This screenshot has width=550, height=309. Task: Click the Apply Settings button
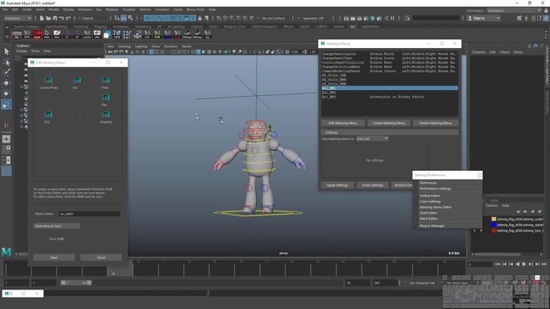[337, 184]
